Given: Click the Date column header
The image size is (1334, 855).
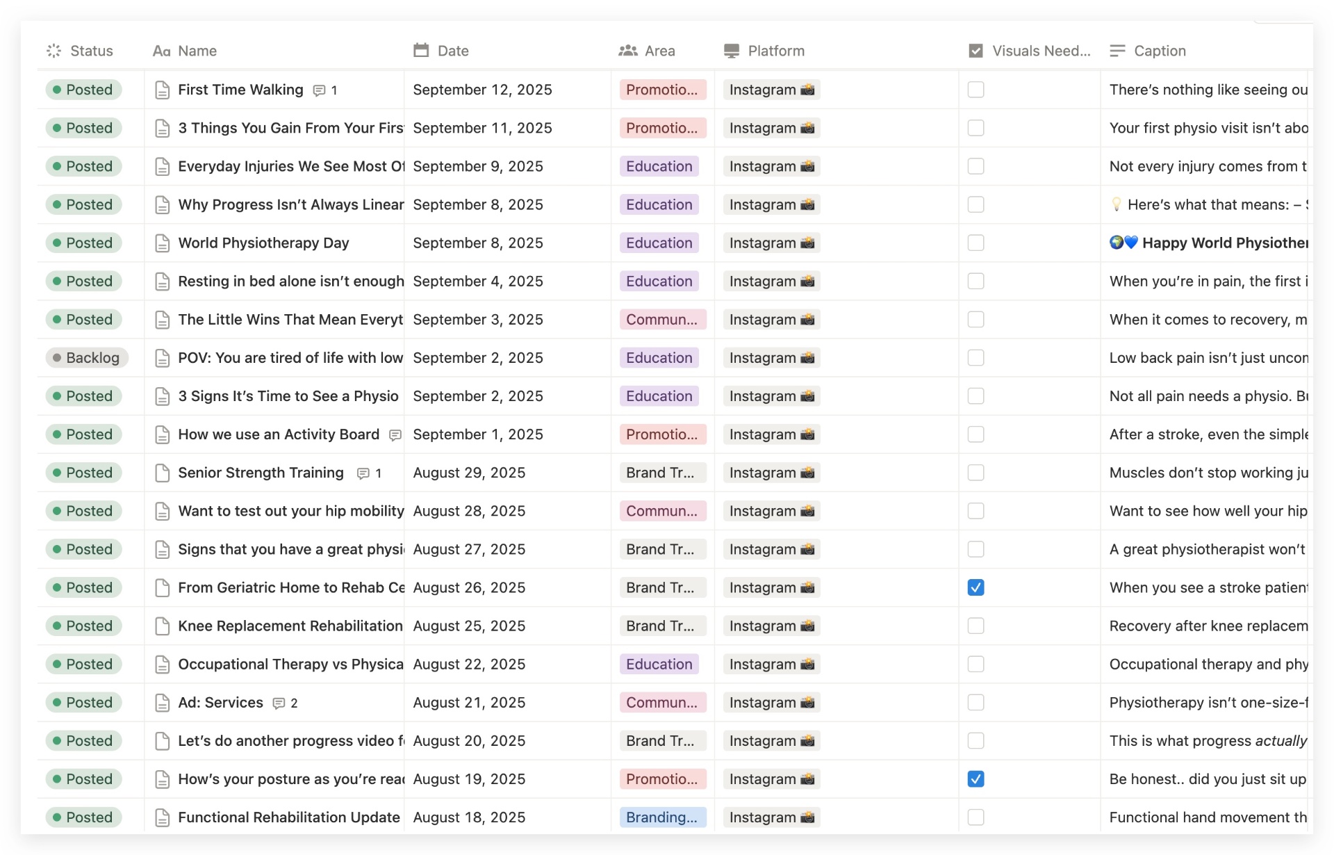Looking at the screenshot, I should click(x=507, y=51).
